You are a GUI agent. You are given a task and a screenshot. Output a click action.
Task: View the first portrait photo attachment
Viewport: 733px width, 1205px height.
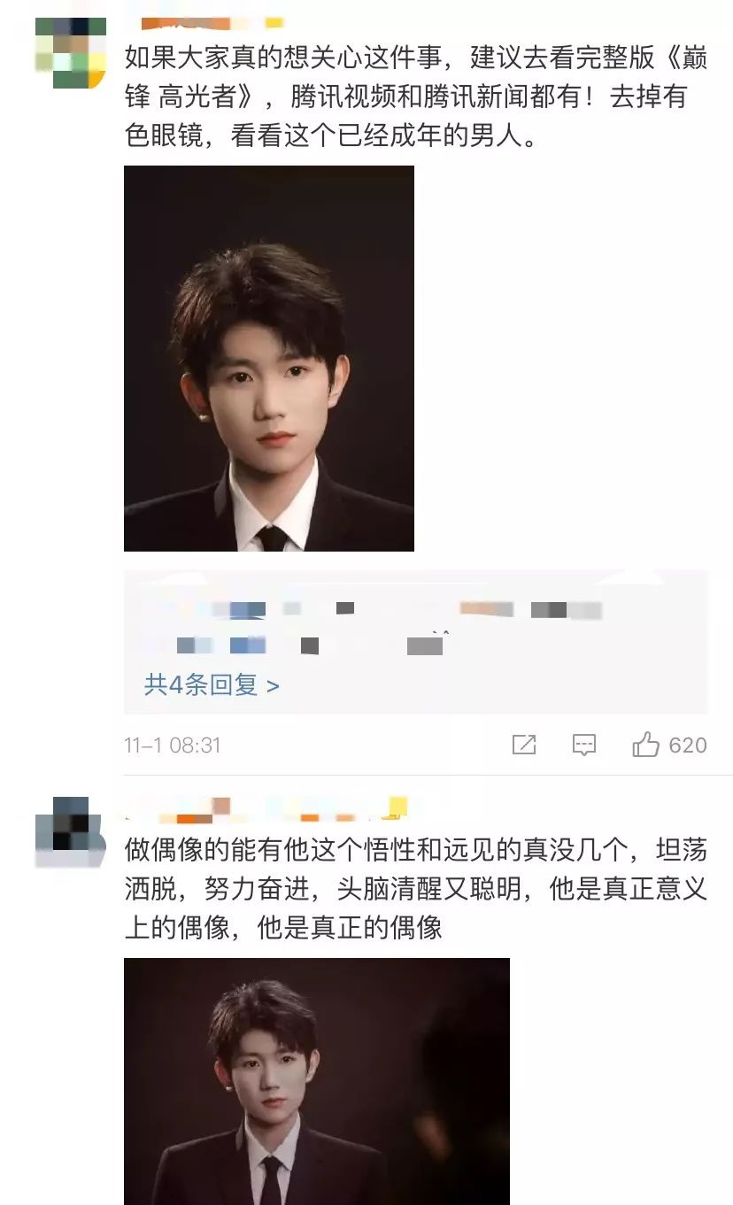coord(269,359)
